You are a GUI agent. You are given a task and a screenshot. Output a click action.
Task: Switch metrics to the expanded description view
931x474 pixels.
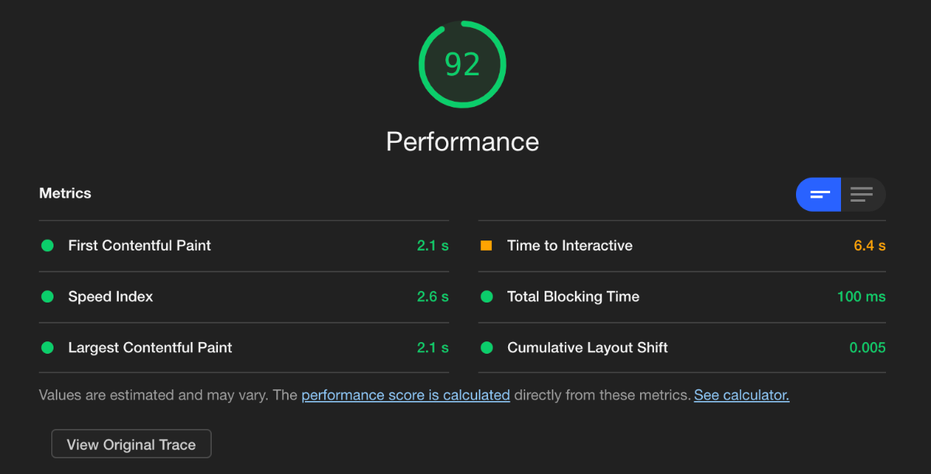point(863,194)
